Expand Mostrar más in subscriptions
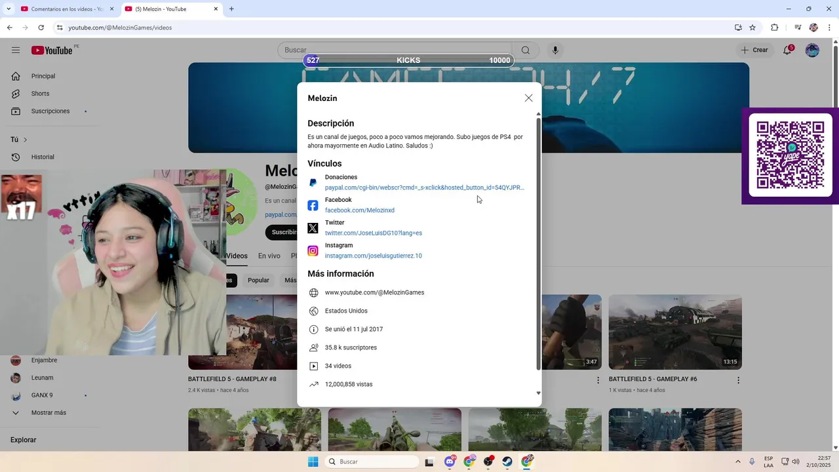Image resolution: width=839 pixels, height=472 pixels. [49, 413]
